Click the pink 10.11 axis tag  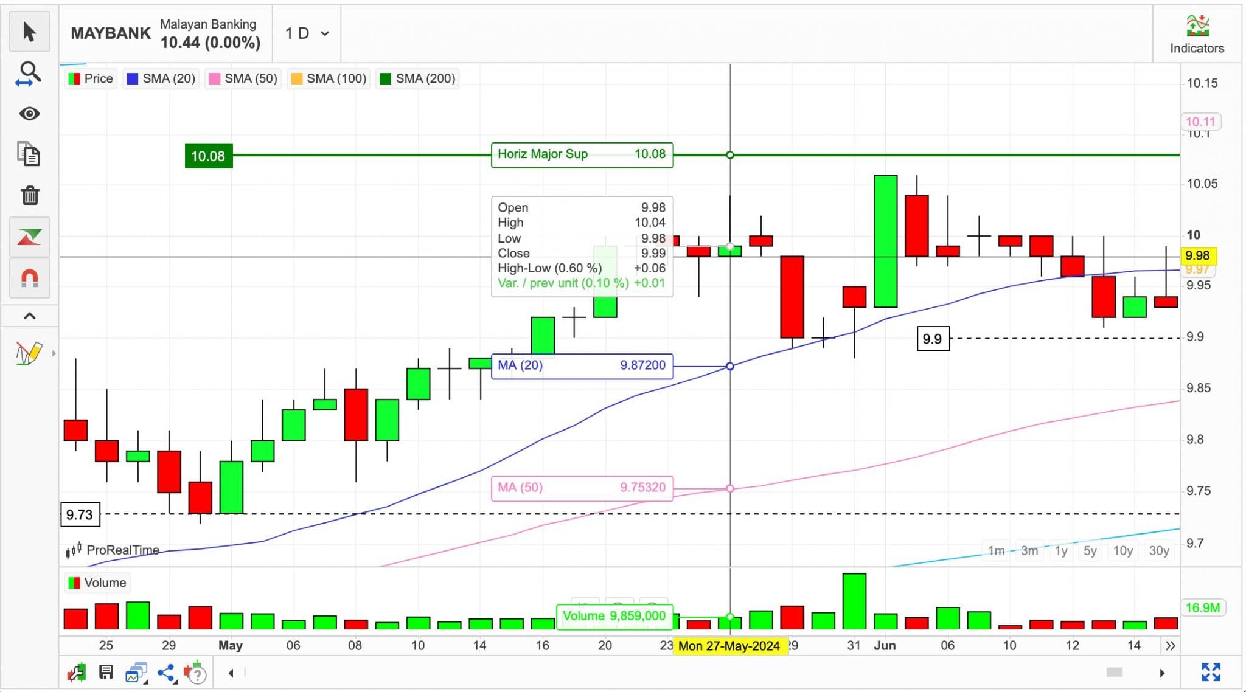(x=1200, y=122)
